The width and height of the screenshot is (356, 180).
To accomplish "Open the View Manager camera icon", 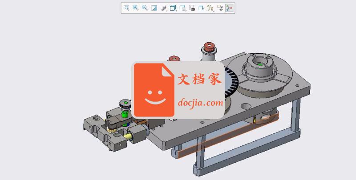I will point(192,8).
